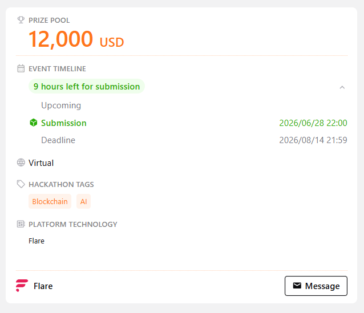Click the 12,000 USD prize amount
The height and width of the screenshot is (313, 364).
[76, 39]
